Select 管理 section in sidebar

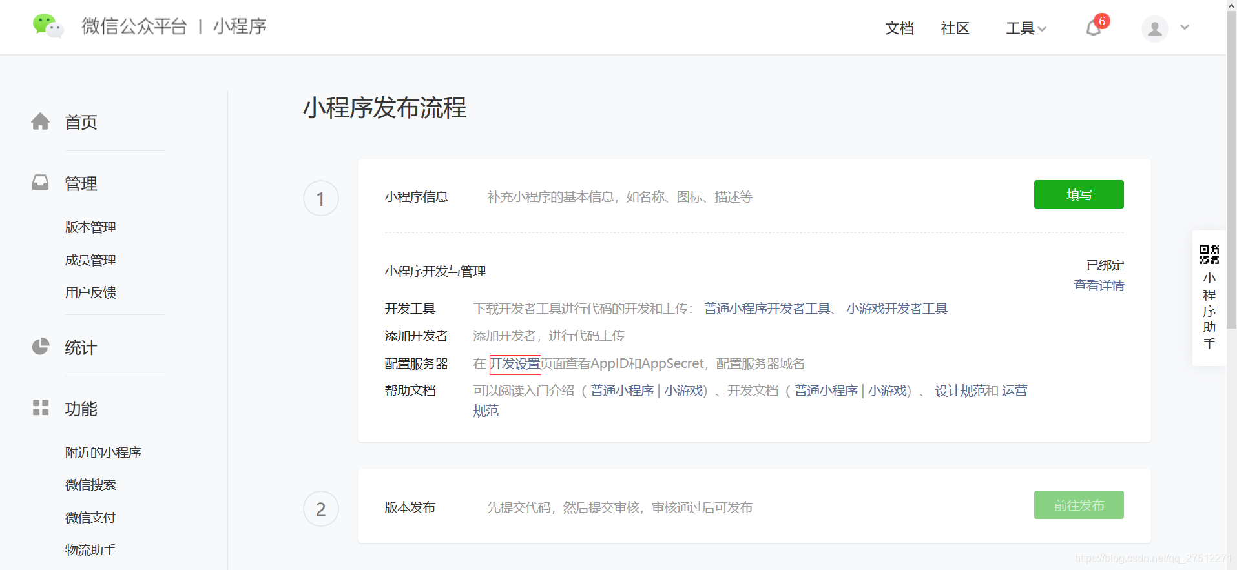[81, 183]
